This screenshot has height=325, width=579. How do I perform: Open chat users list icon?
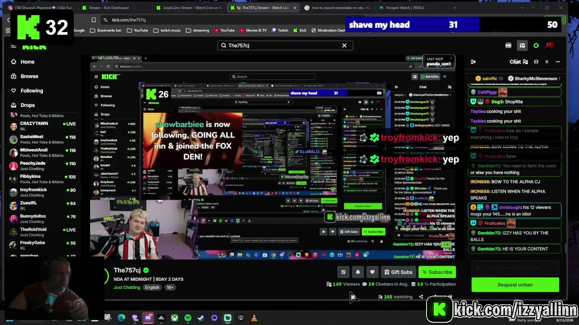point(525,62)
